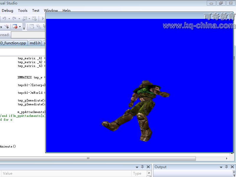Open the Debug menu

tap(7, 10)
